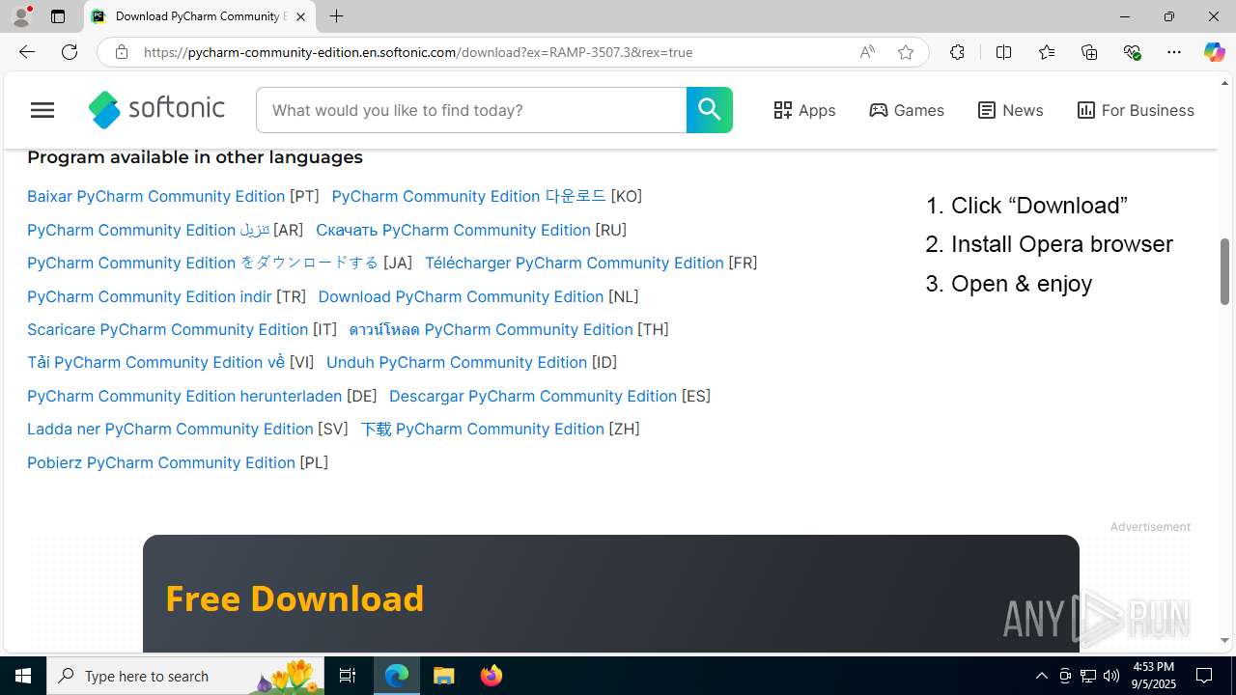Click the browser address bar URL
The image size is (1236, 695).
click(418, 52)
